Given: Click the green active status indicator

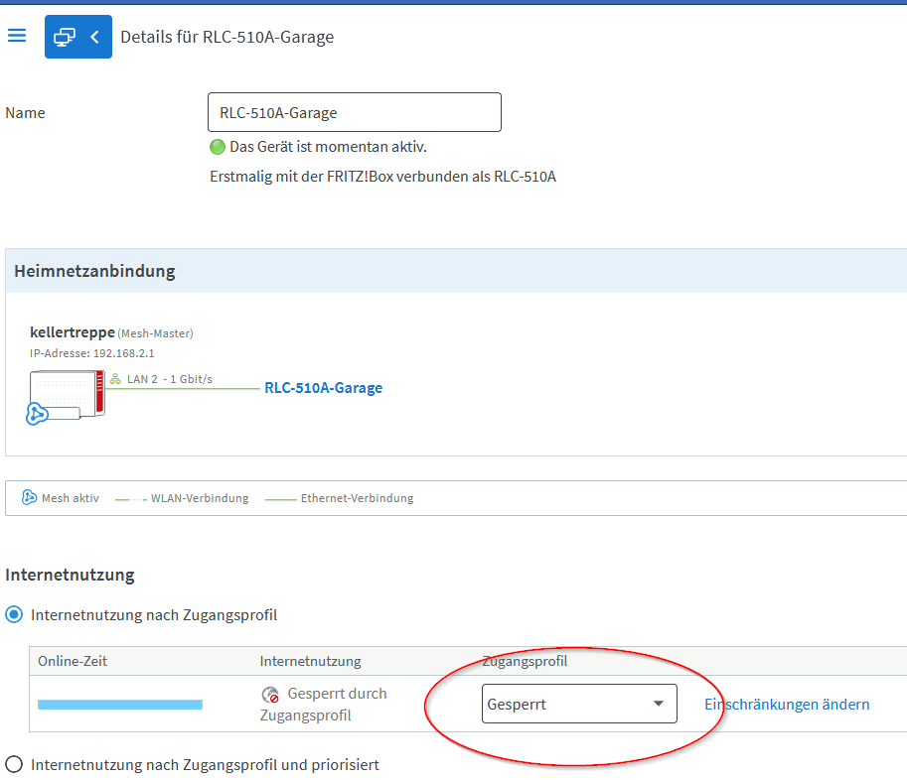Looking at the screenshot, I should pos(218,147).
